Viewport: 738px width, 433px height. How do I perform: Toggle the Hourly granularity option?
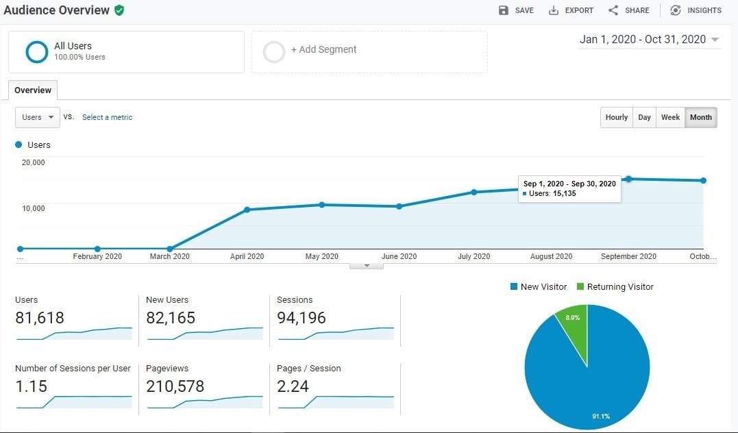[x=615, y=117]
